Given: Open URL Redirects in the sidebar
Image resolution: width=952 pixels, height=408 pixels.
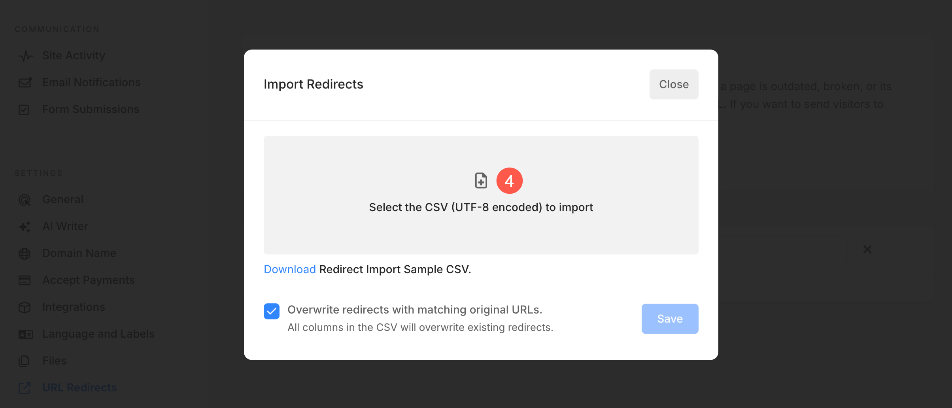Looking at the screenshot, I should 79,387.
